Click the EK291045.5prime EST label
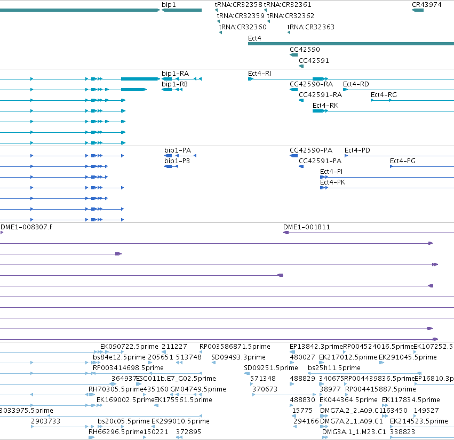 pos(408,357)
